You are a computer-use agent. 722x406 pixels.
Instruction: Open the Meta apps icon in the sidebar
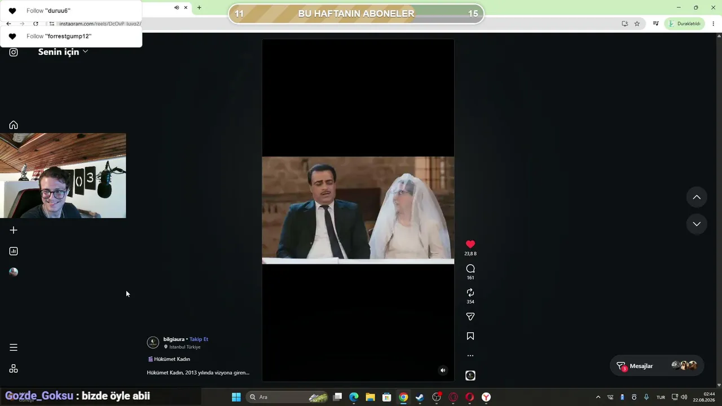tap(14, 369)
